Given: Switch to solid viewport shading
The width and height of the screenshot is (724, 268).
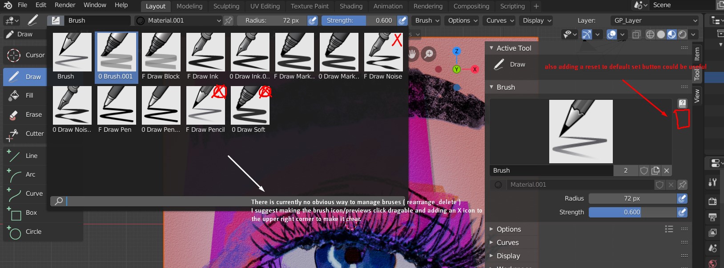Looking at the screenshot, I should [x=661, y=34].
